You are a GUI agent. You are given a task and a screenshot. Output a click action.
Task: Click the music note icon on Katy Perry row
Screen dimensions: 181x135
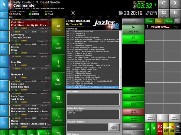pos(16,40)
